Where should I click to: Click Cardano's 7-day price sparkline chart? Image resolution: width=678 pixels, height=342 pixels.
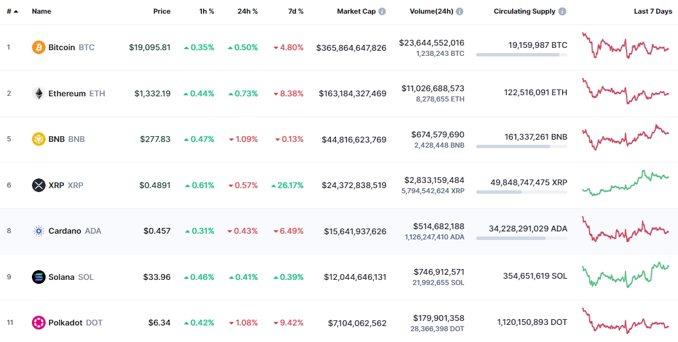626,229
